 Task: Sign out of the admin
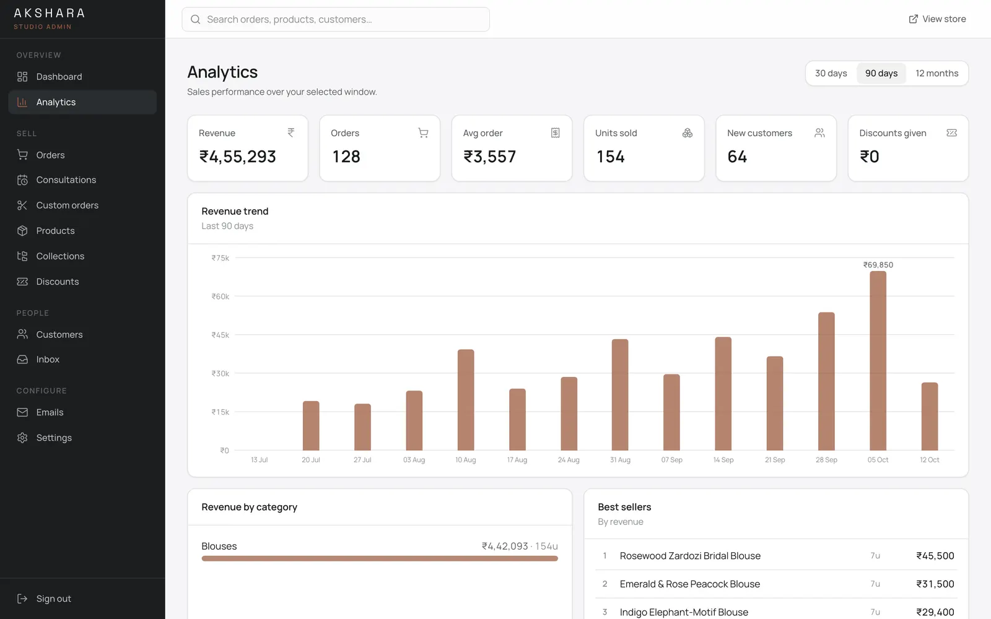pos(82,599)
